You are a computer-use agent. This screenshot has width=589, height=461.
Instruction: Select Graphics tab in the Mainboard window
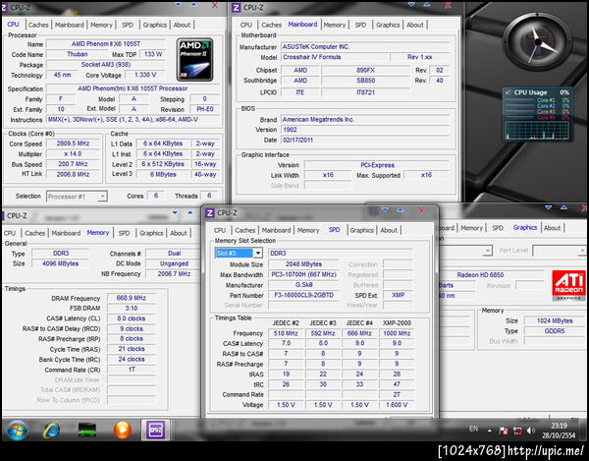tap(388, 25)
